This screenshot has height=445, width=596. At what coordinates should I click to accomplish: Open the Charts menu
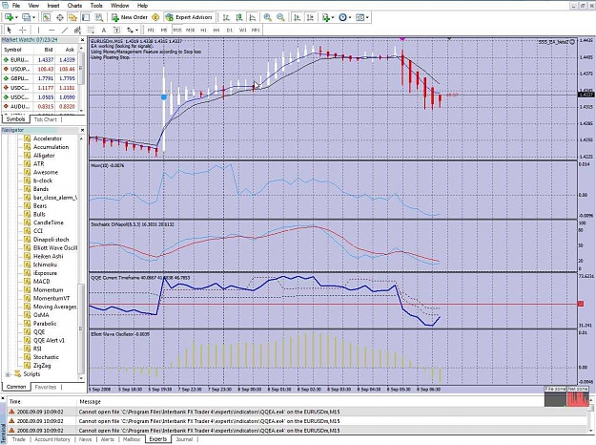click(74, 6)
